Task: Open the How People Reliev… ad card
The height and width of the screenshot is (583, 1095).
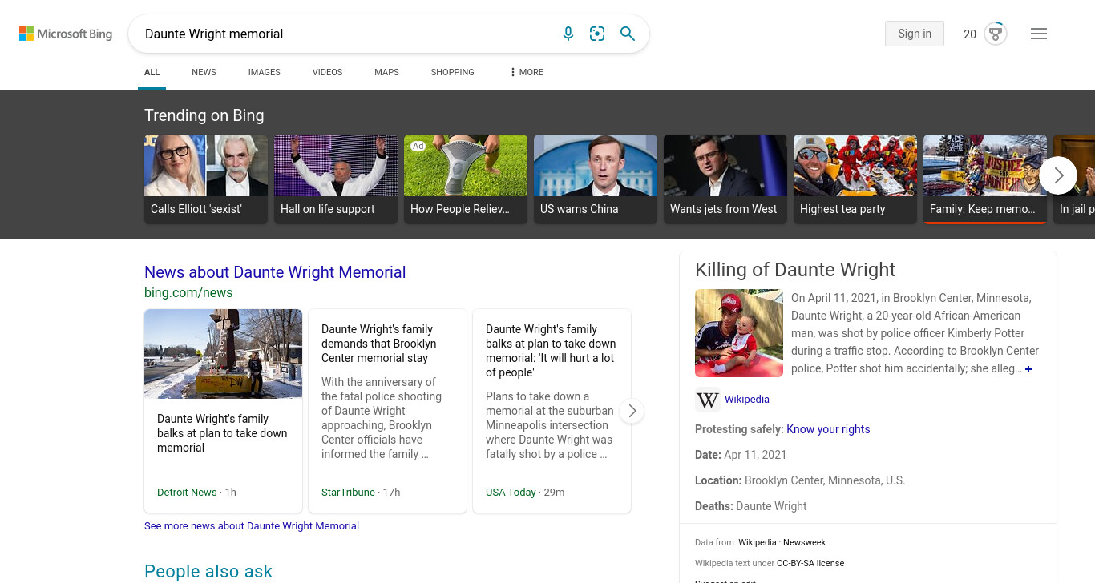Action: click(466, 179)
